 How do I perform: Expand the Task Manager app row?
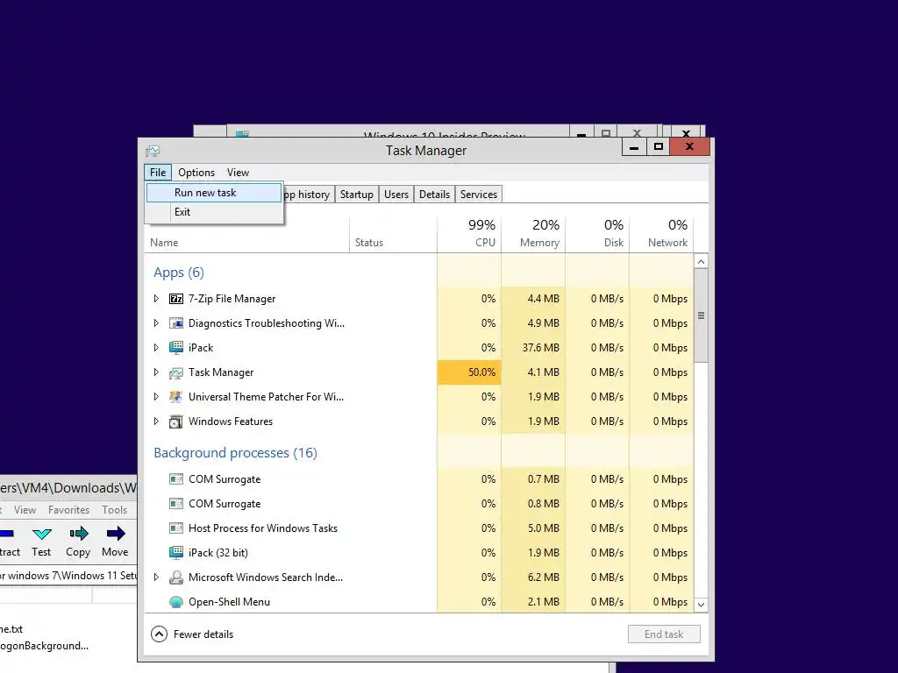point(156,372)
